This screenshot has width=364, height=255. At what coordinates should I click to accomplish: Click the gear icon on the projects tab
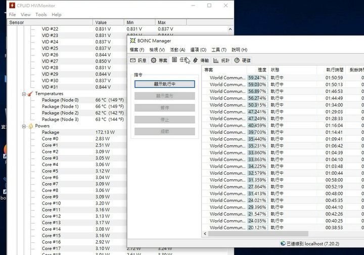pos(154,60)
